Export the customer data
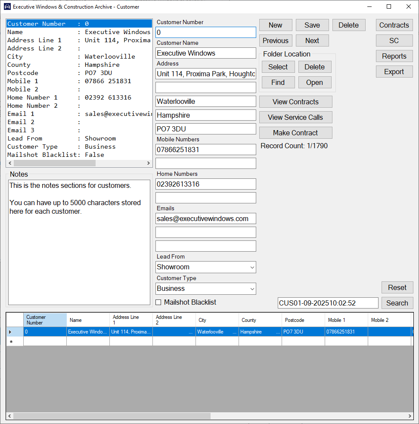Screen dimensions: 419x424 tap(394, 72)
